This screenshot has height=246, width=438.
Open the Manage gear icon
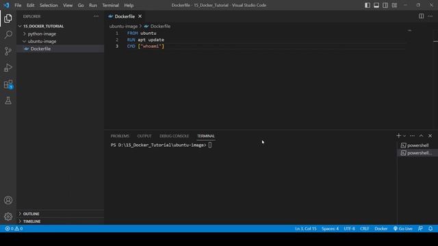[x=8, y=217]
